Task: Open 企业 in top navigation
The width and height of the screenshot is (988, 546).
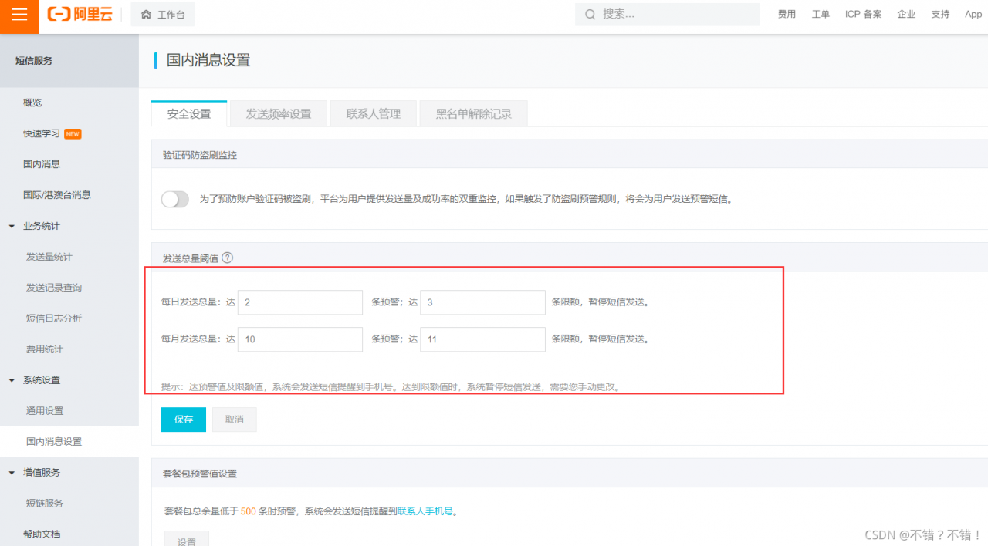Action: pyautogui.click(x=906, y=15)
